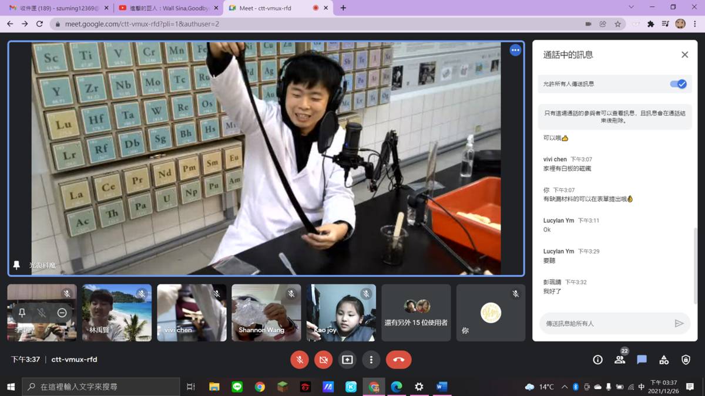The width and height of the screenshot is (705, 396).
Task: Open the host controls shield
Action: (686, 360)
